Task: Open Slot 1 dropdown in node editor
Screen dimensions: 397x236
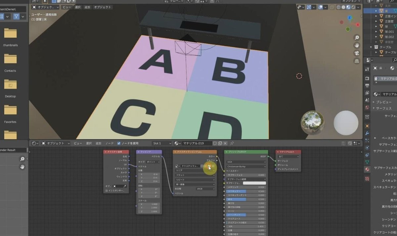Action: click(x=162, y=143)
